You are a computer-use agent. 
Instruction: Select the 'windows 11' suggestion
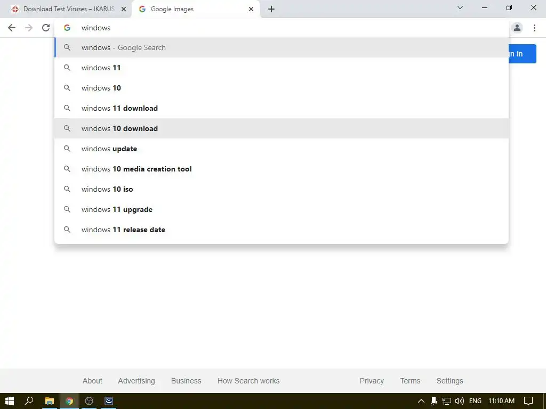pyautogui.click(x=282, y=68)
